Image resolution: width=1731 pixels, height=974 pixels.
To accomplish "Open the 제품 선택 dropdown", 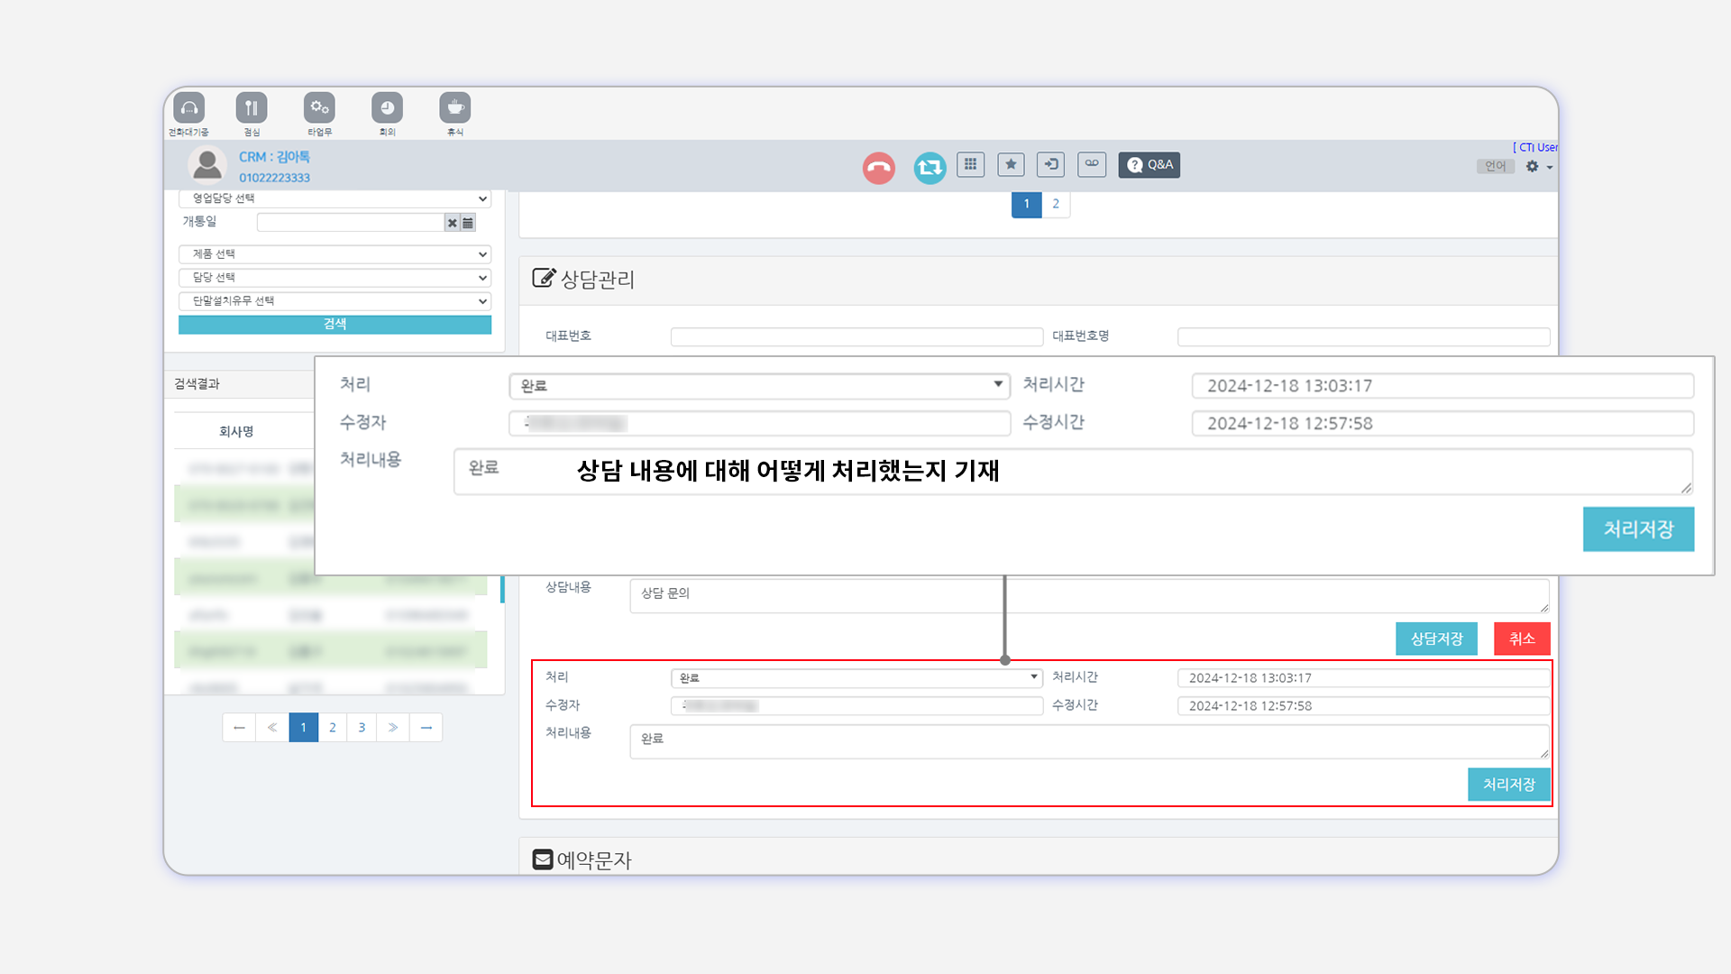I will 334,254.
